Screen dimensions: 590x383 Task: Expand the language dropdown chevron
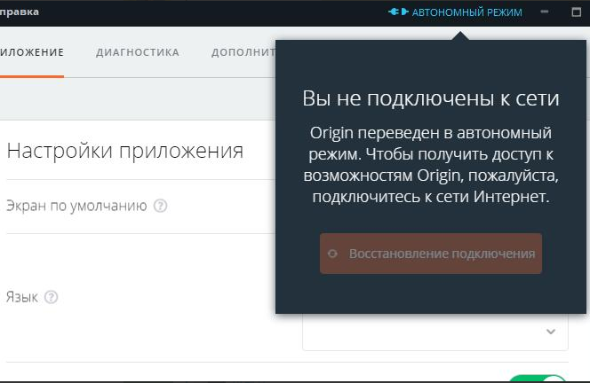coord(551,332)
